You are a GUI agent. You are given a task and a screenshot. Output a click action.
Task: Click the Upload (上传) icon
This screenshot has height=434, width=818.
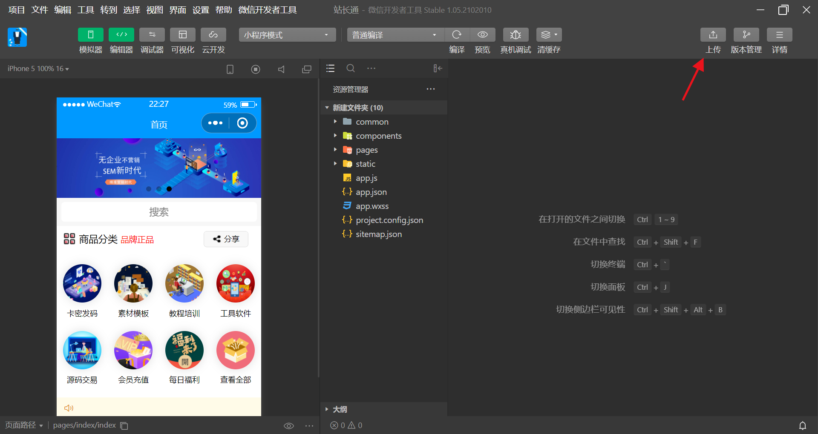(713, 35)
